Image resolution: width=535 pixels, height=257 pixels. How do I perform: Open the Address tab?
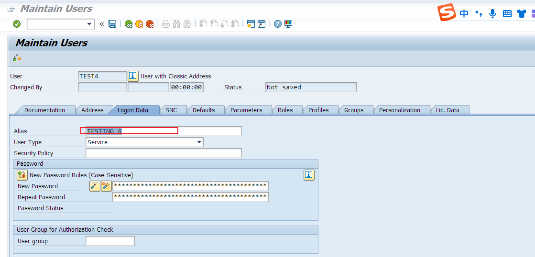tap(92, 110)
